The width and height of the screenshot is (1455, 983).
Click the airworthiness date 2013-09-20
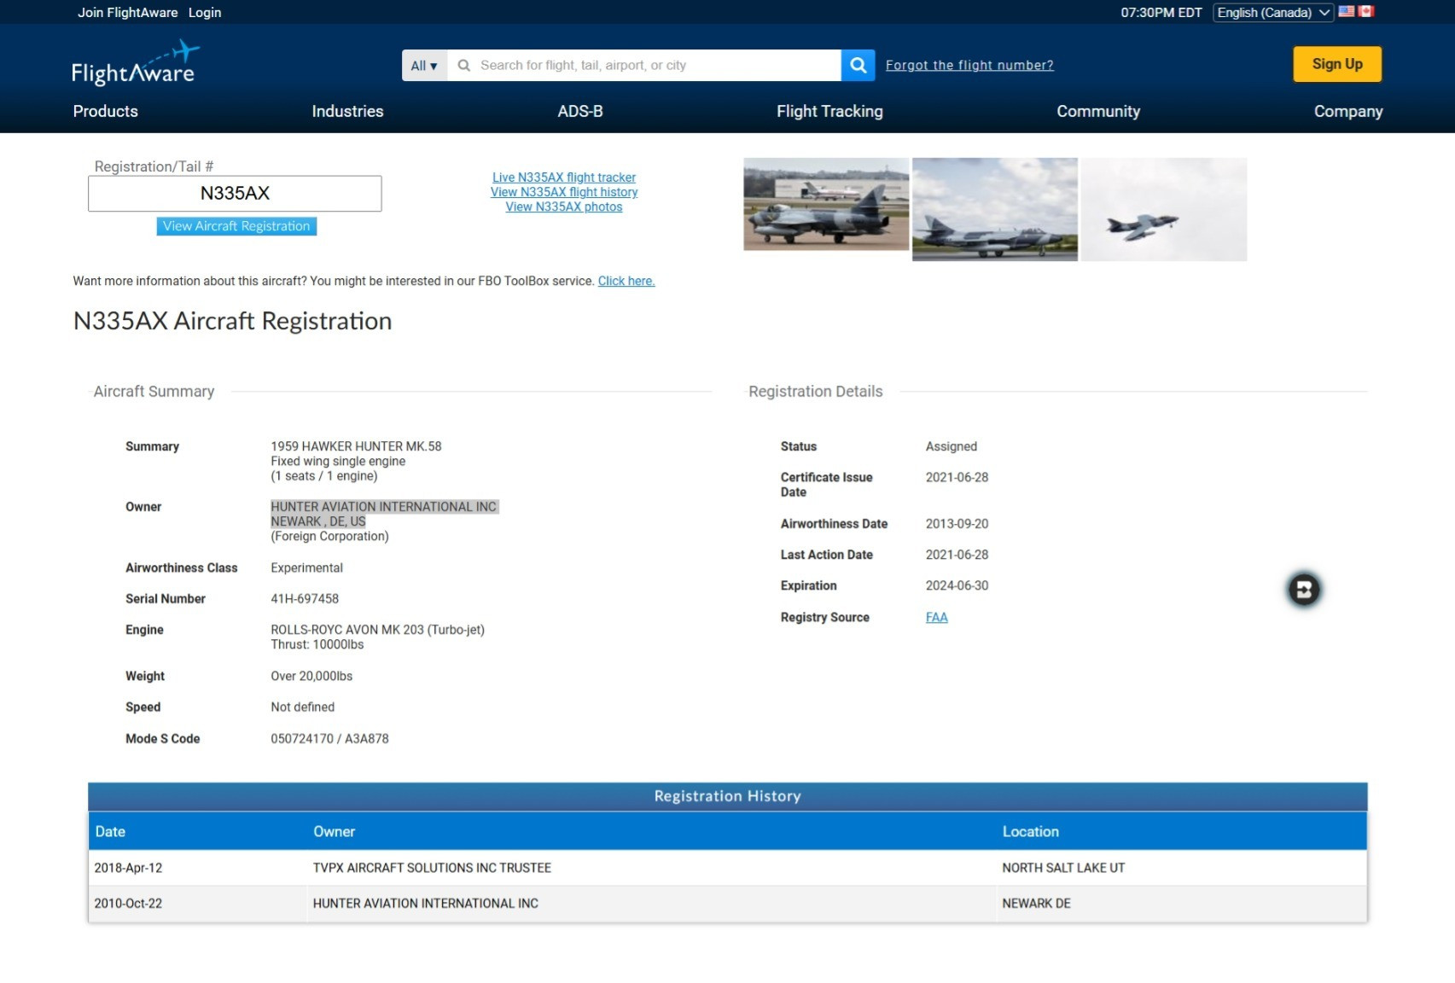tap(957, 524)
